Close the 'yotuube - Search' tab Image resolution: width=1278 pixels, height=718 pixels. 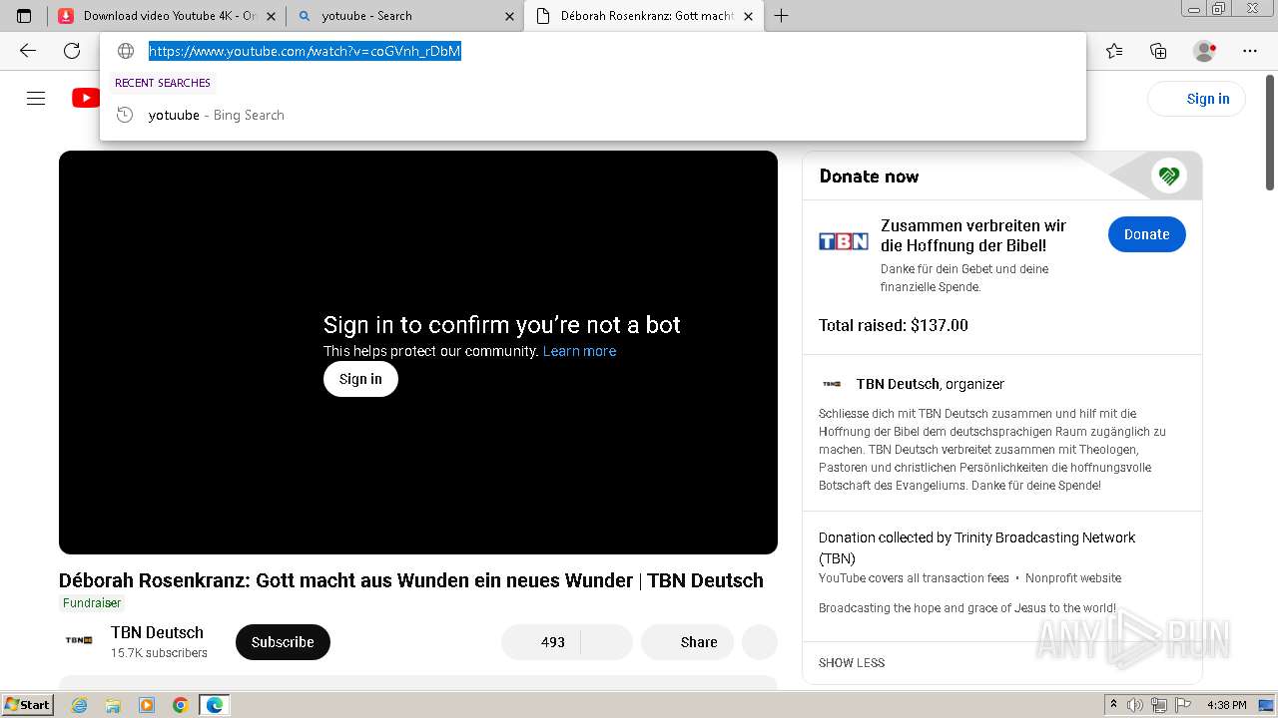pyautogui.click(x=510, y=16)
